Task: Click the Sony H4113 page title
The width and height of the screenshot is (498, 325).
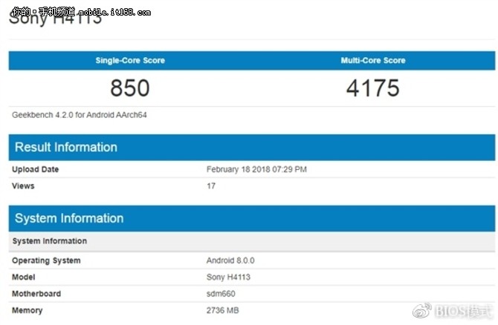Action: [55, 19]
